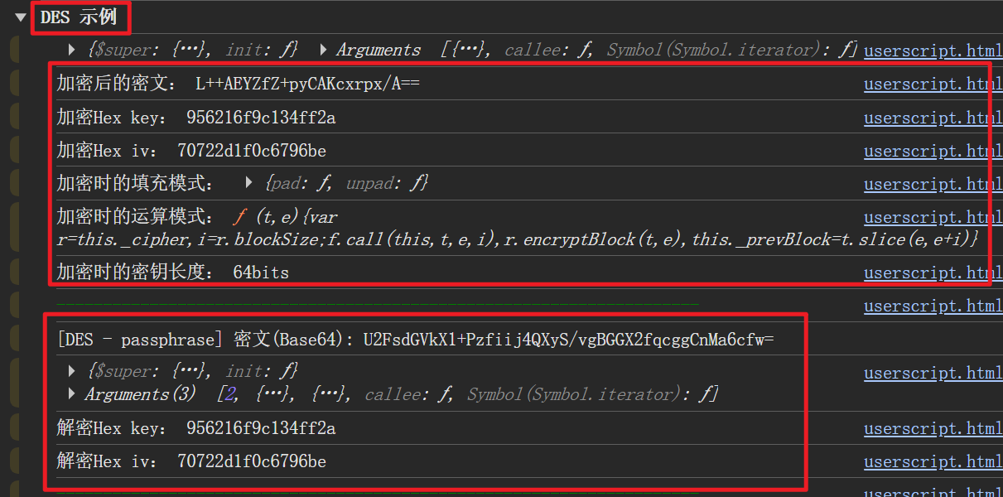Click the DES passphrase Base64 ciphertext line
This screenshot has height=497, width=1003.
click(414, 340)
